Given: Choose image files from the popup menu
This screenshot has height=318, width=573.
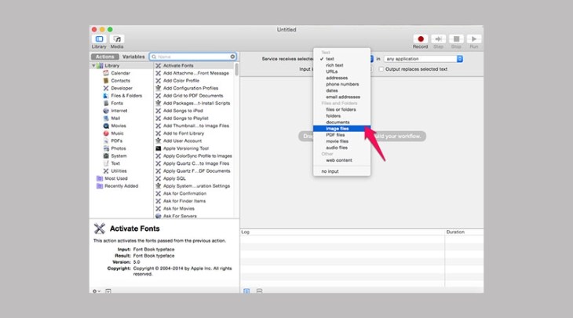Looking at the screenshot, I should (x=341, y=129).
